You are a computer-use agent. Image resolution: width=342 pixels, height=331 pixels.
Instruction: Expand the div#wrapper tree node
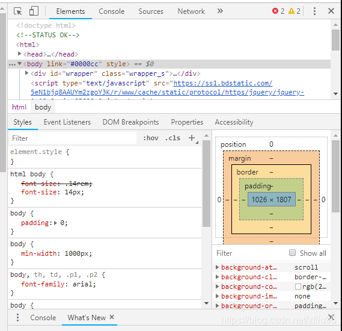point(27,73)
